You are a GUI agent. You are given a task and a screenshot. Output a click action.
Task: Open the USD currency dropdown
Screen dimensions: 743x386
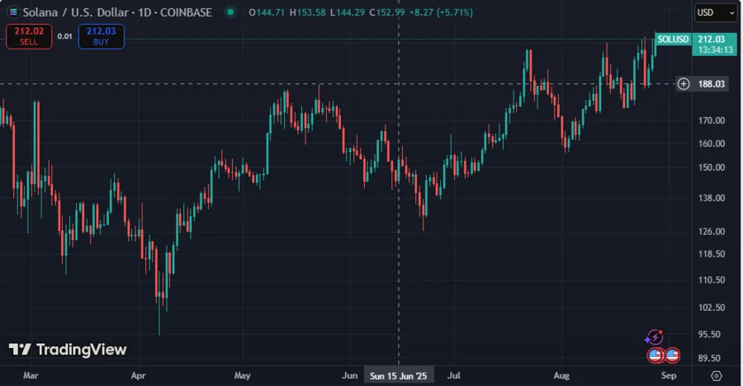tap(716, 13)
